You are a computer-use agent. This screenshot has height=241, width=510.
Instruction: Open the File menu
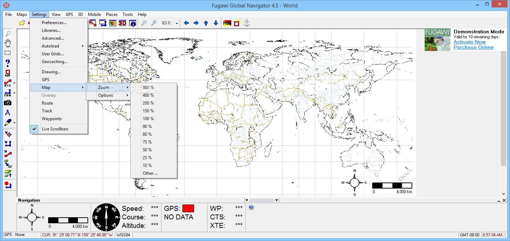(8, 15)
